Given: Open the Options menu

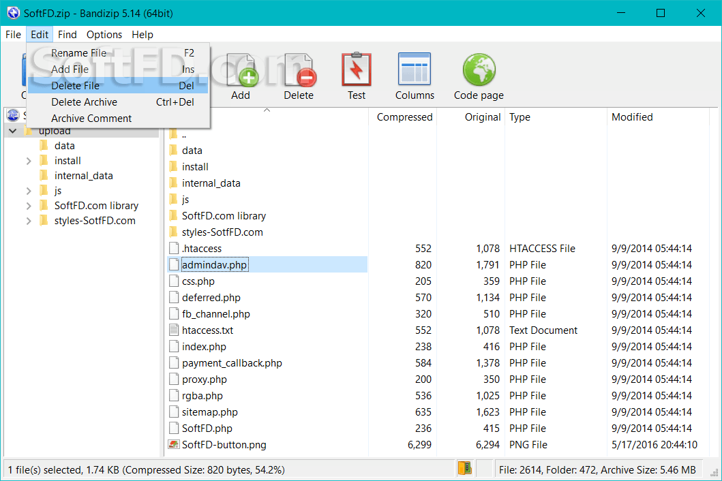Looking at the screenshot, I should 104,35.
